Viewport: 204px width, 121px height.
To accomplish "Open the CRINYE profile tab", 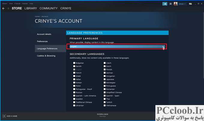I will tap(66, 8).
